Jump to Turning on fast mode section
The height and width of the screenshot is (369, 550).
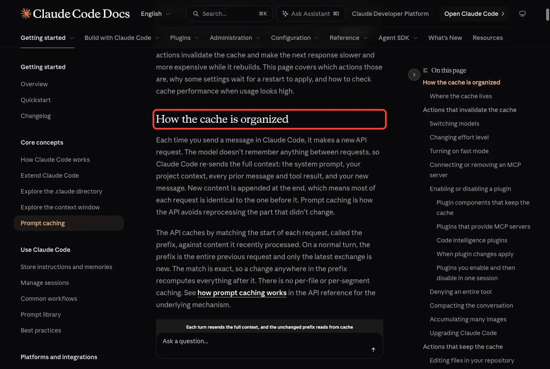click(459, 151)
